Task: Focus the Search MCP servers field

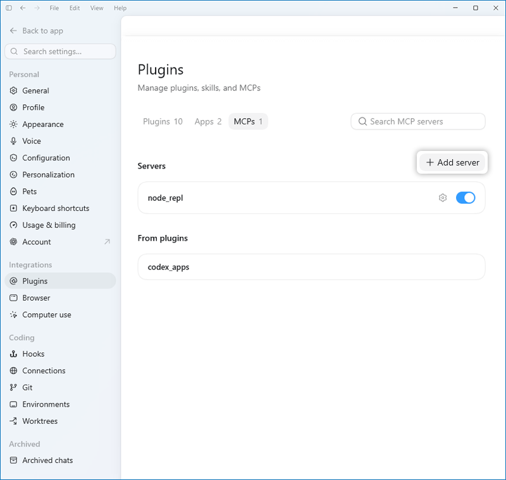Action: coord(418,121)
